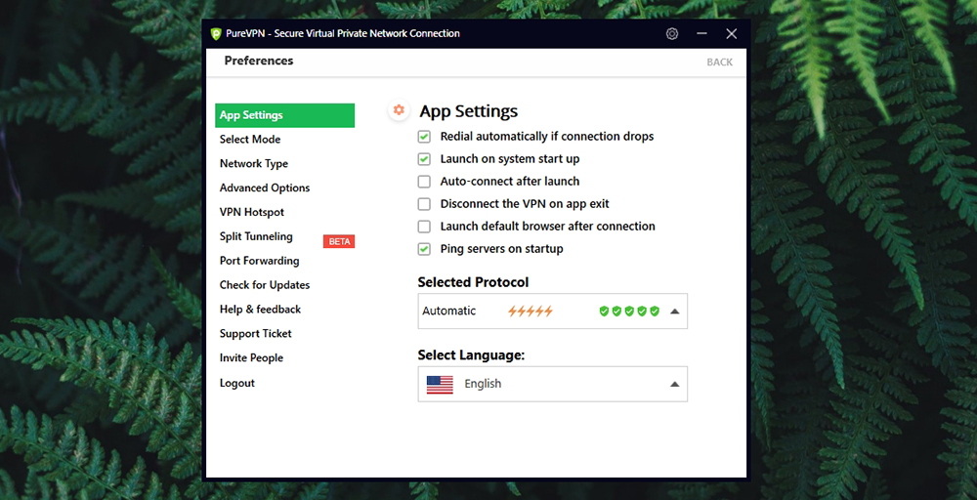Image resolution: width=977 pixels, height=500 pixels.
Task: Uncheck Launch on system start up
Action: pos(424,159)
